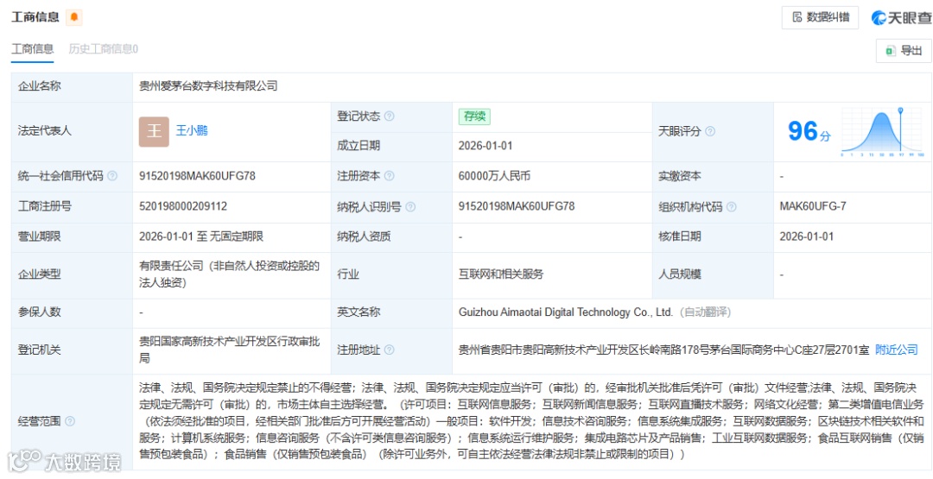933x479 pixels.
Task: Click the 96分 score value
Action: tap(809, 131)
